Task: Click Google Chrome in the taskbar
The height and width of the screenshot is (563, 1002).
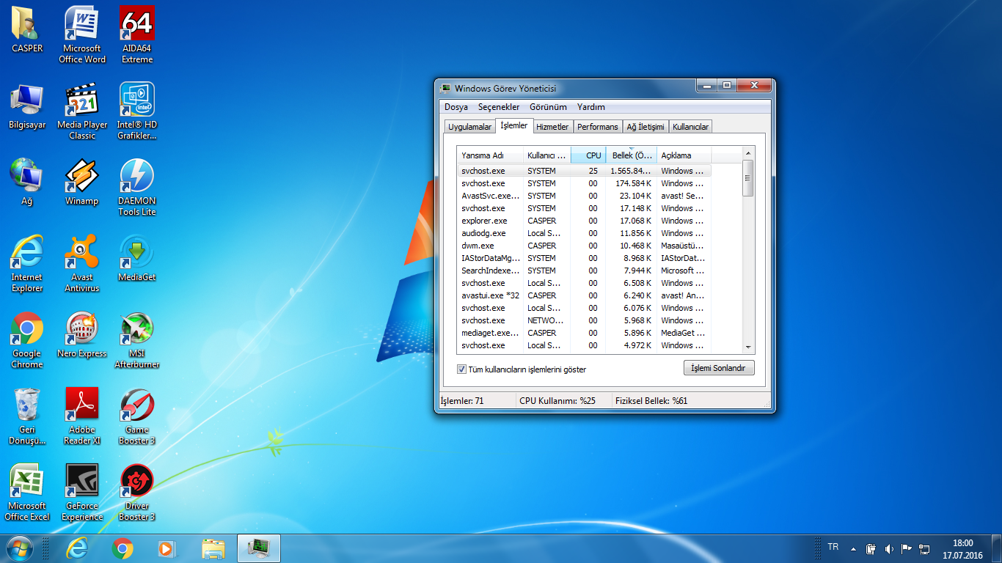Action: point(122,548)
